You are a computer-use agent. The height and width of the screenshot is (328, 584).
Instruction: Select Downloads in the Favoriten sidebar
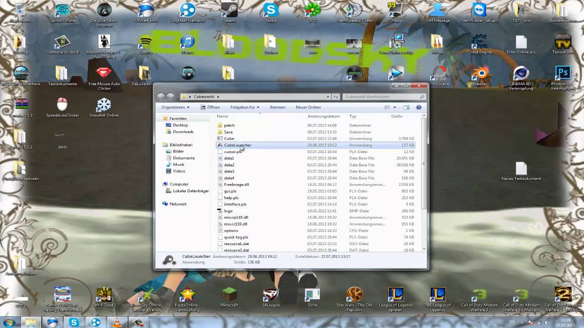183,132
